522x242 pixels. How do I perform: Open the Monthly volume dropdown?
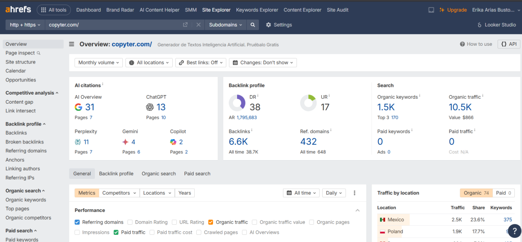coord(98,63)
